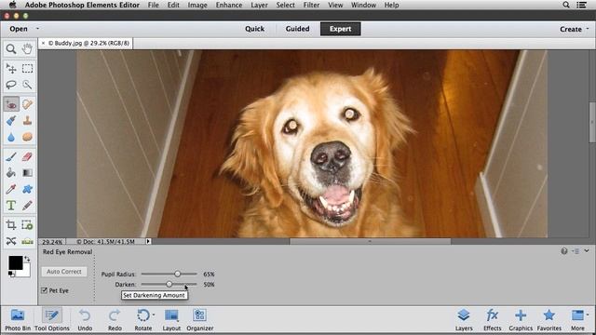The image size is (596, 335).
Task: Open the status bar info arrow
Action: [x=148, y=241]
